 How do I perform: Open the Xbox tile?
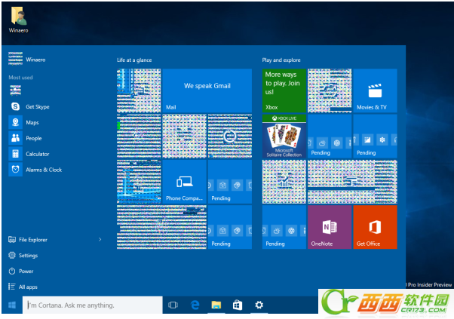pyautogui.click(x=284, y=90)
